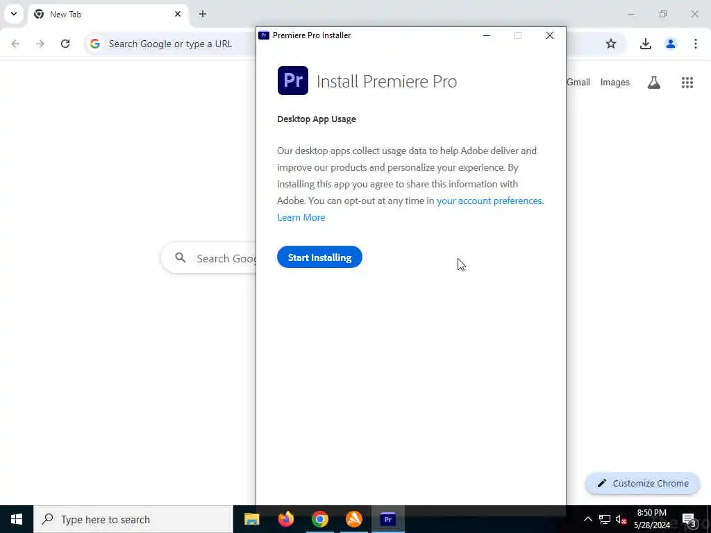Open Firefox from the taskbar
The image size is (711, 533).
[x=285, y=519]
